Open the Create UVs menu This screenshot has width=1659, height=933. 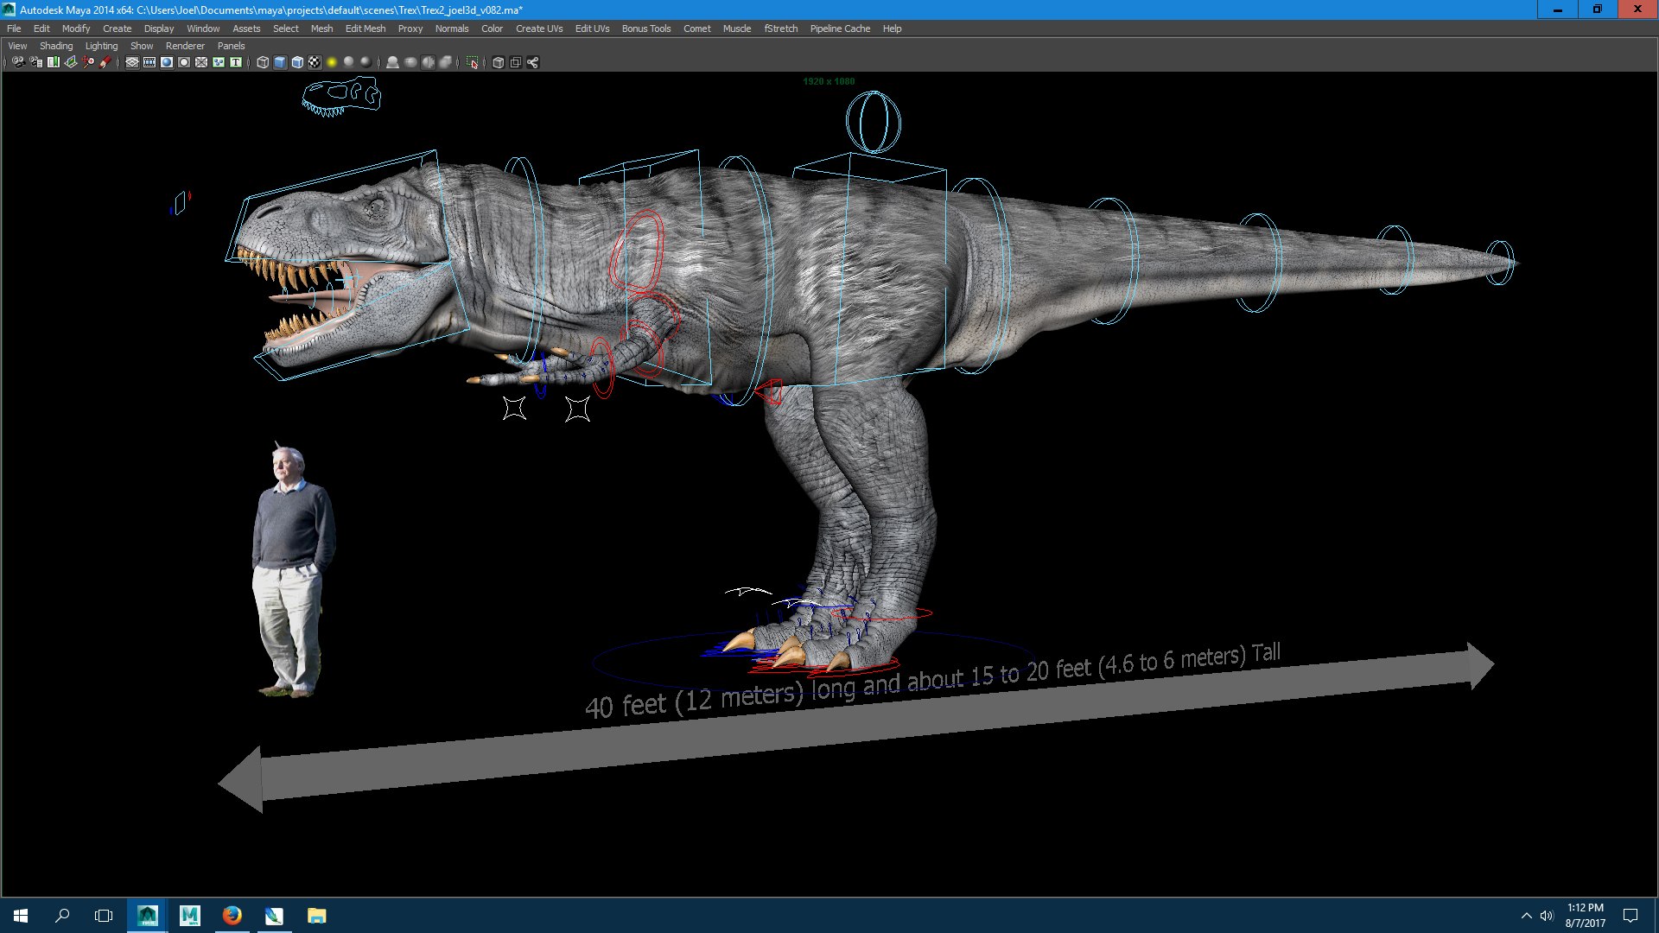point(539,29)
